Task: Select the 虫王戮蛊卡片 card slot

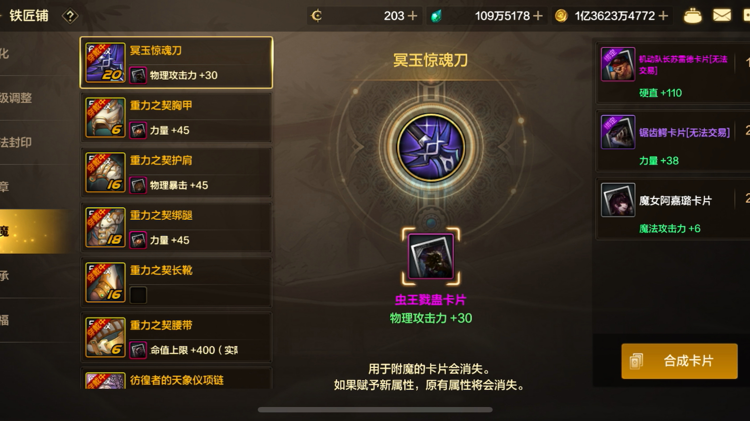Action: pyautogui.click(x=431, y=257)
